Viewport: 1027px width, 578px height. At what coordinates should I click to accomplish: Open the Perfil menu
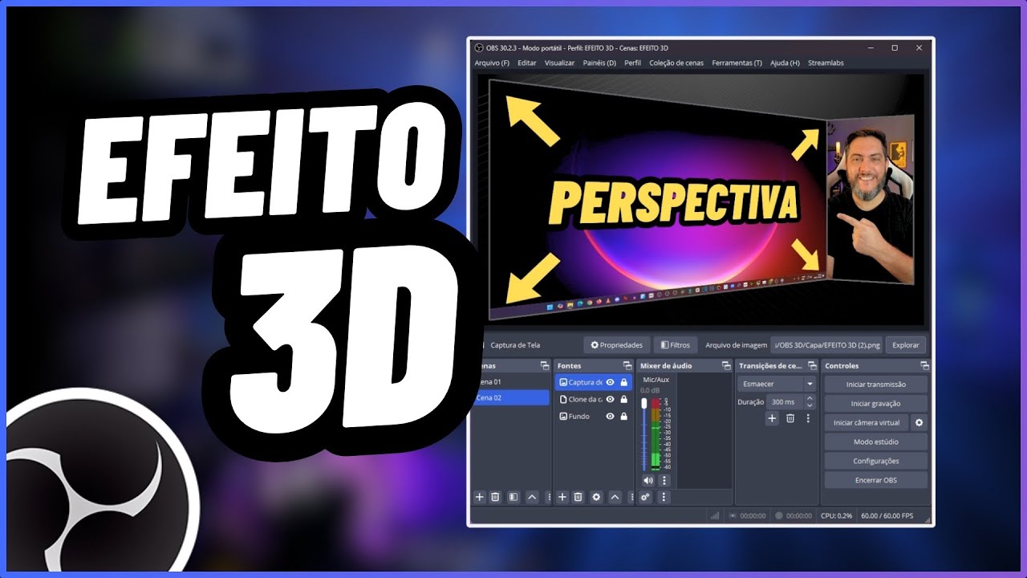[x=632, y=63]
